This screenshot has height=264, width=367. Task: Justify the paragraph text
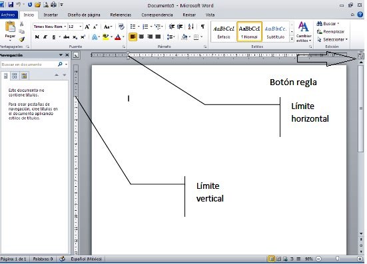159,37
